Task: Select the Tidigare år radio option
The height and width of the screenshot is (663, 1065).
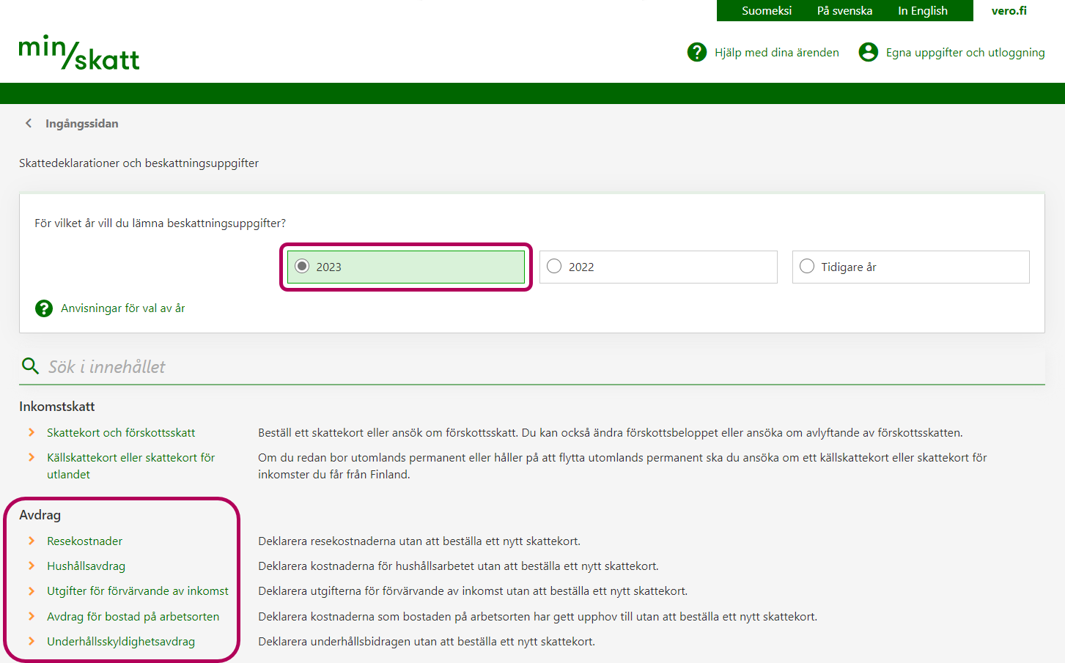Action: (807, 267)
